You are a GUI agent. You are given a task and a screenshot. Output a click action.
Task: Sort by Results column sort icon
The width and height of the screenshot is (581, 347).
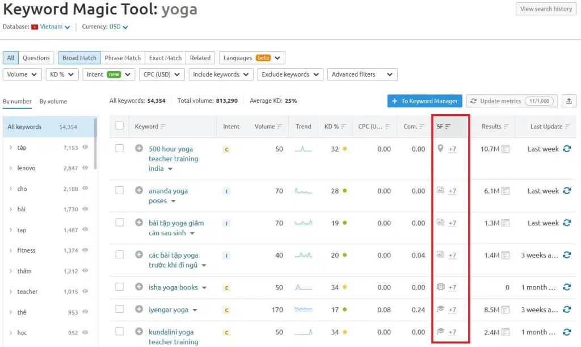click(x=506, y=127)
